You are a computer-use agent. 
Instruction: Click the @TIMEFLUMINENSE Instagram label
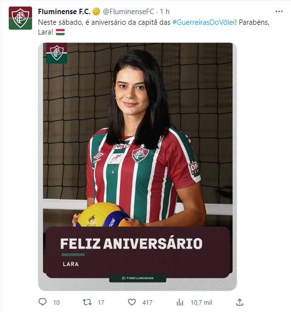click(137, 278)
